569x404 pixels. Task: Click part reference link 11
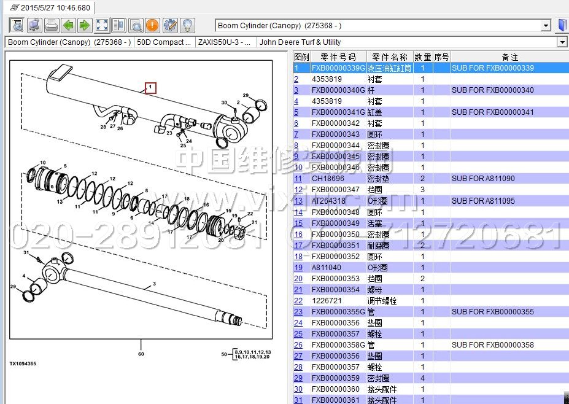298,179
